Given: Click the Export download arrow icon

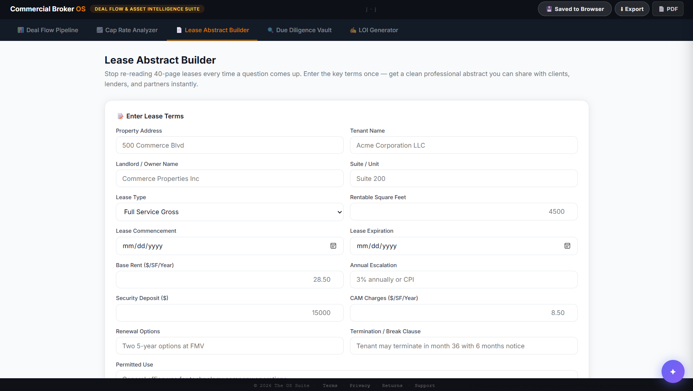Looking at the screenshot, I should [622, 9].
